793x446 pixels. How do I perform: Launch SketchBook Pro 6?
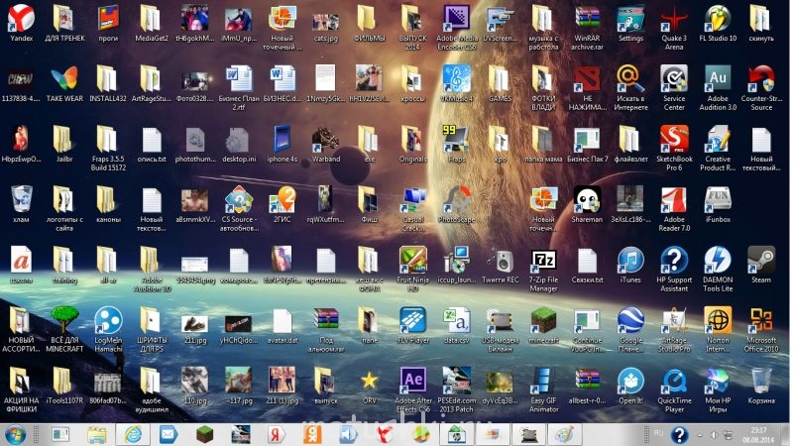tap(674, 139)
